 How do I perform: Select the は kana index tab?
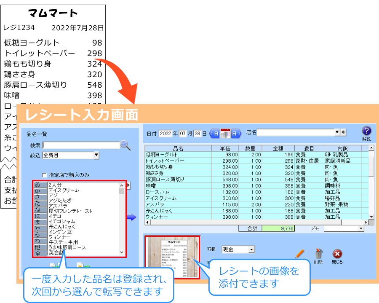tap(40, 216)
